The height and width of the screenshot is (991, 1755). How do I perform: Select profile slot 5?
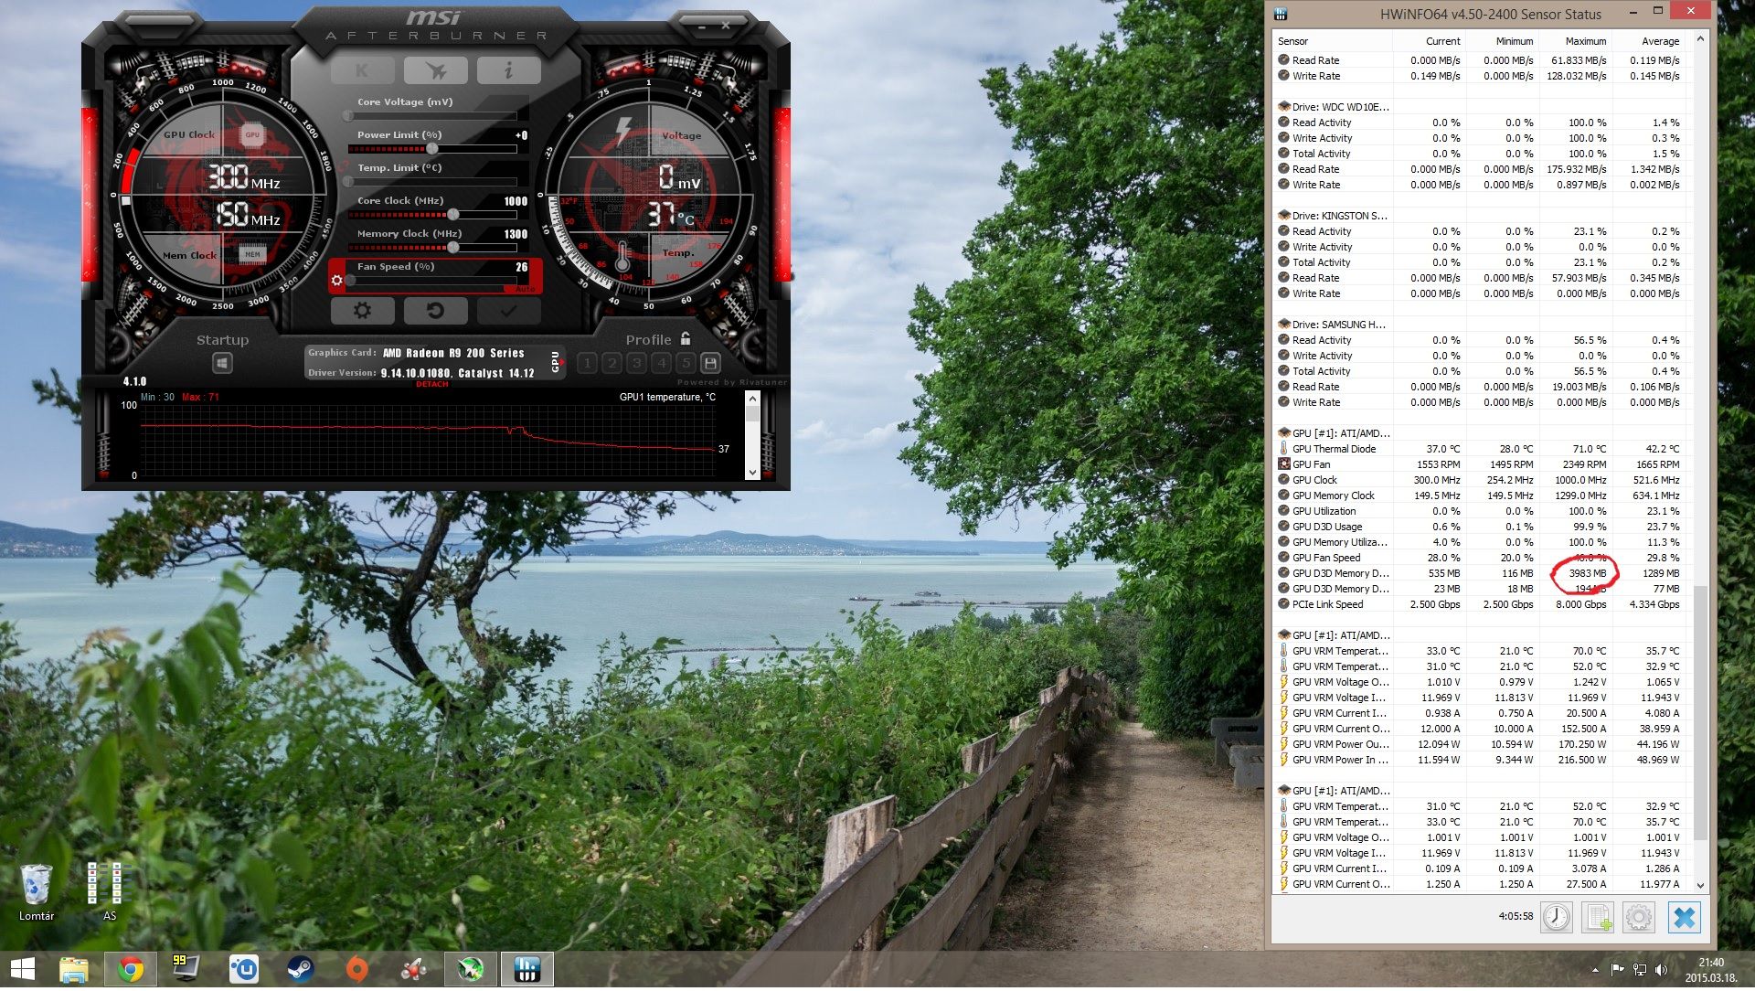(686, 363)
